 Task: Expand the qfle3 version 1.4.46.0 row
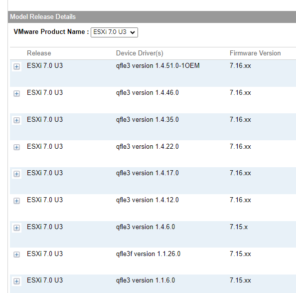click(x=16, y=93)
